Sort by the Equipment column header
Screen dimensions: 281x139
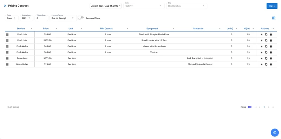152,29
